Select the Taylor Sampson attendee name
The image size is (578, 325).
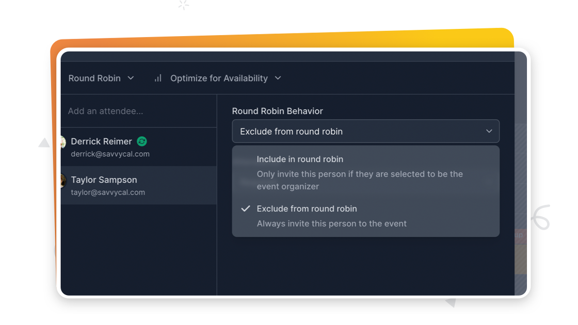point(104,180)
